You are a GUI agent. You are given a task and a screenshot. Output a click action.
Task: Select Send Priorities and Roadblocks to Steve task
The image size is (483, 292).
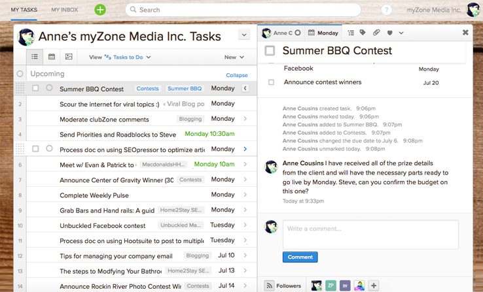click(x=118, y=135)
